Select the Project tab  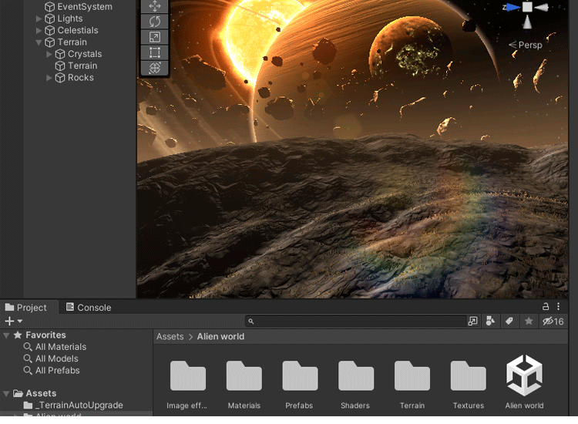click(25, 308)
